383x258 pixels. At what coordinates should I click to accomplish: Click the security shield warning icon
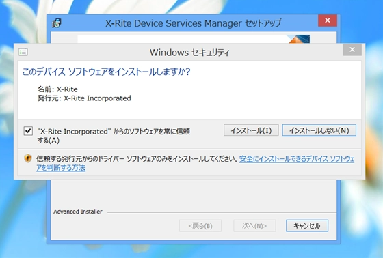(x=28, y=158)
